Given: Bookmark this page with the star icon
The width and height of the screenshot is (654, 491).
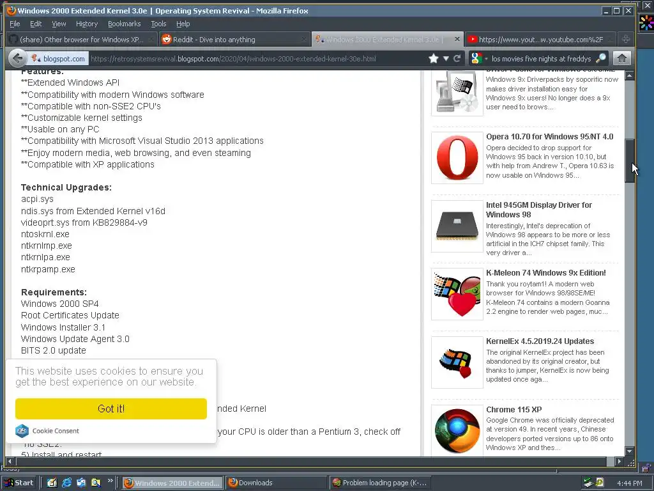Looking at the screenshot, I should 434,58.
